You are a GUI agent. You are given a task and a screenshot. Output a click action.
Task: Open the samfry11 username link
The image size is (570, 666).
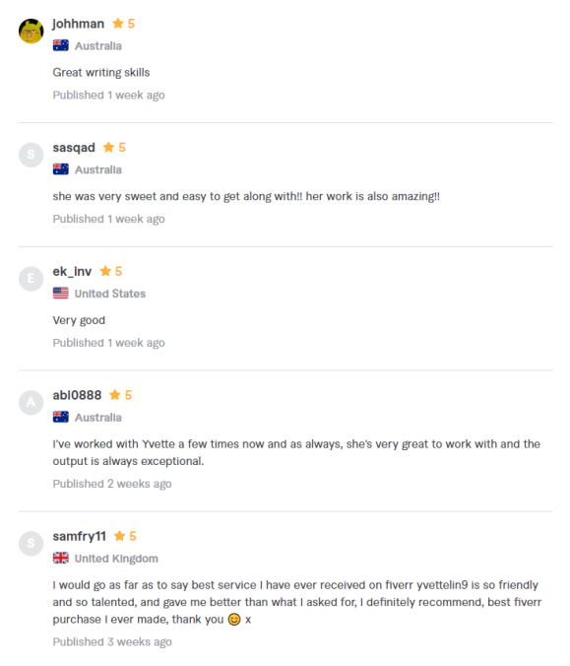80,537
